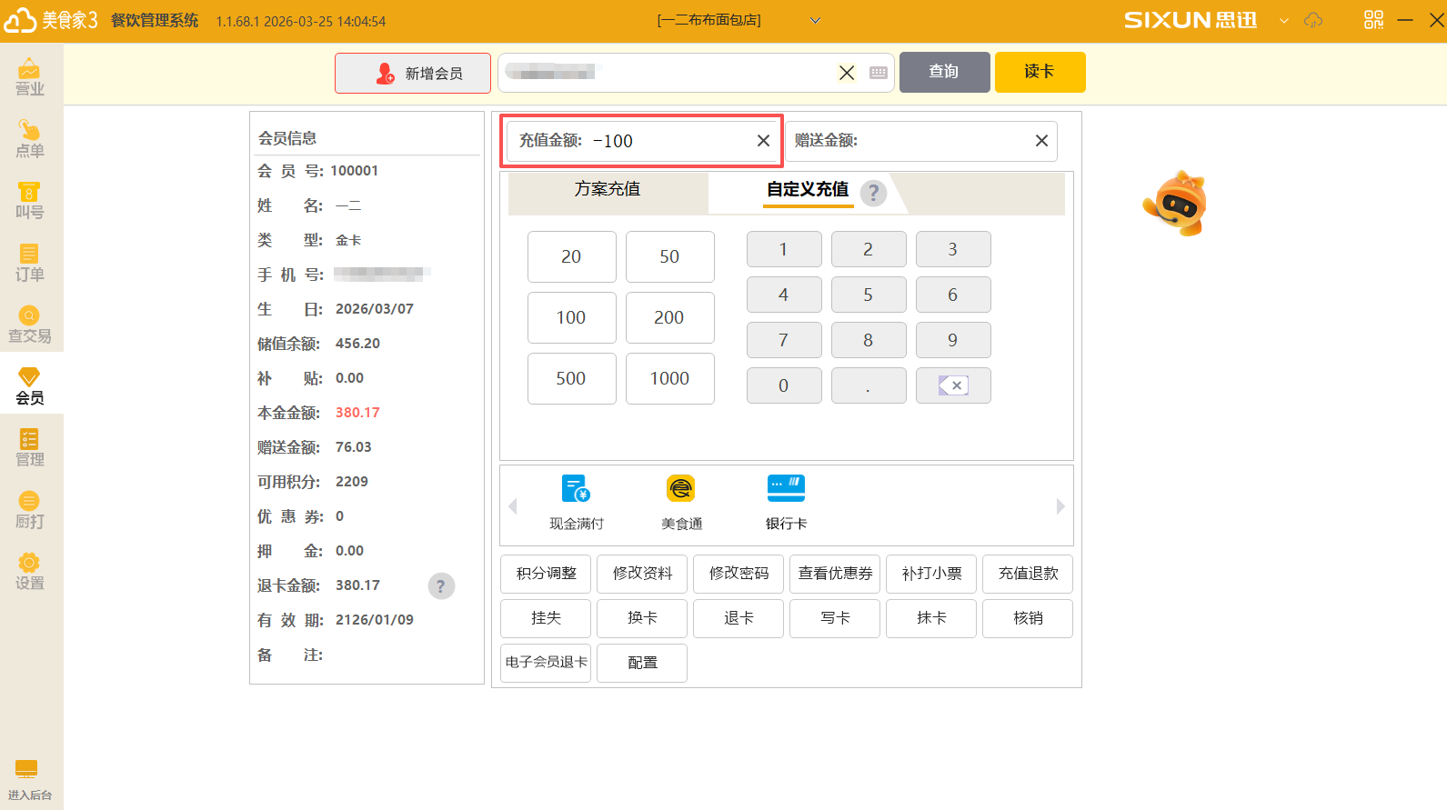Choose the 500 preset recharge amount
This screenshot has width=1447, height=810.
(571, 378)
